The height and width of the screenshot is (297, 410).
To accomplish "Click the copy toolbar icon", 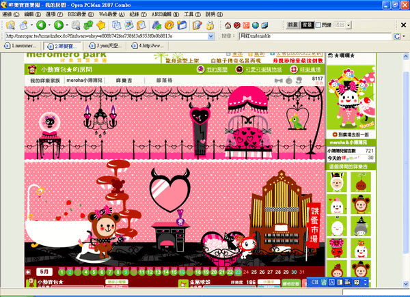I will [x=116, y=25].
